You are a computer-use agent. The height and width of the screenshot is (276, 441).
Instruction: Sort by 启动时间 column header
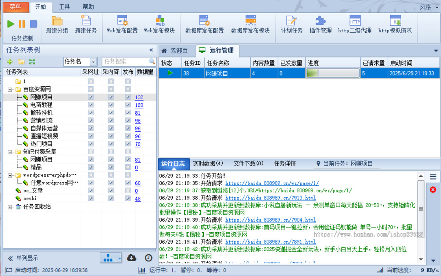click(414, 63)
